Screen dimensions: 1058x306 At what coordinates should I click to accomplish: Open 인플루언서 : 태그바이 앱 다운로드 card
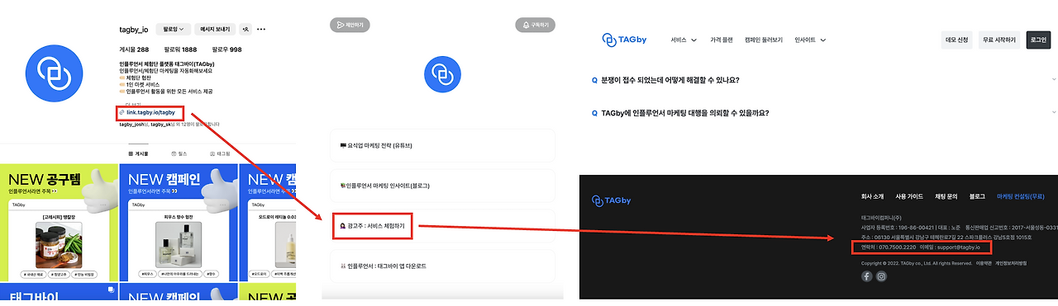[441, 266]
